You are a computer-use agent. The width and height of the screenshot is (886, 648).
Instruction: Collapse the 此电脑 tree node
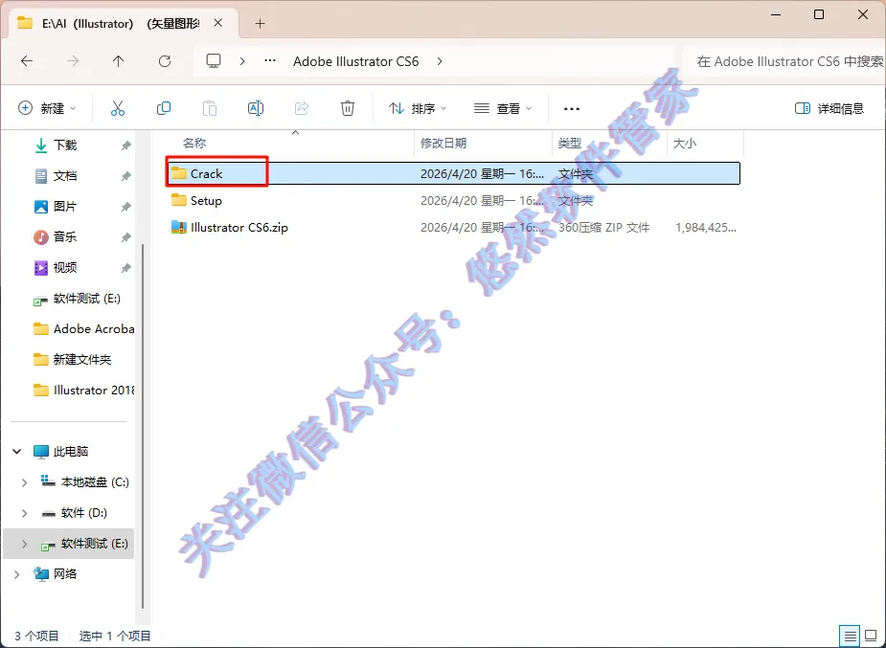pyautogui.click(x=17, y=451)
